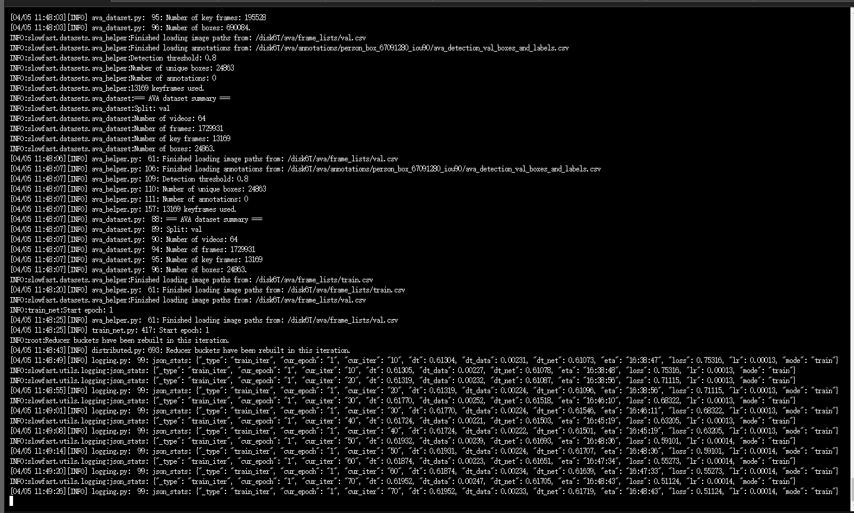Click 'ava_dataset.py: 89: Split: val' line

106,230
